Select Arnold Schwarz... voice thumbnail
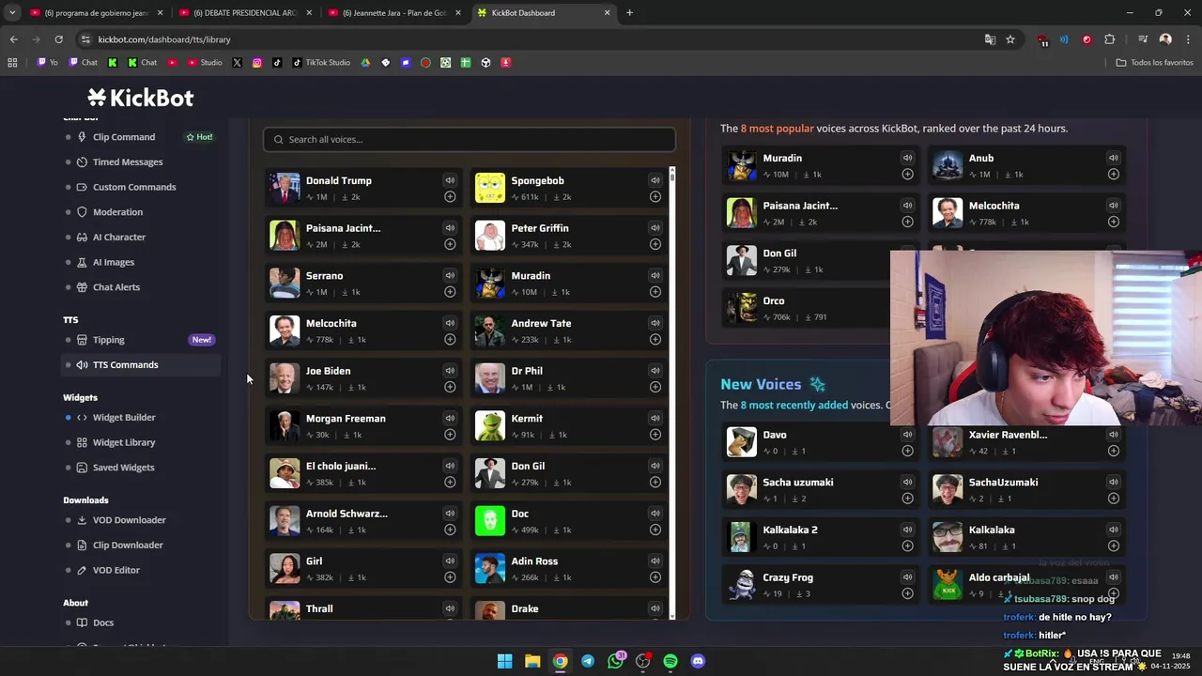 click(285, 521)
